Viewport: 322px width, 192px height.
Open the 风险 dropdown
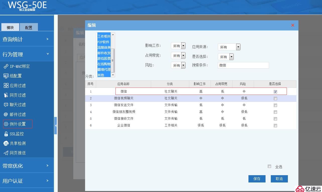coord(178,66)
